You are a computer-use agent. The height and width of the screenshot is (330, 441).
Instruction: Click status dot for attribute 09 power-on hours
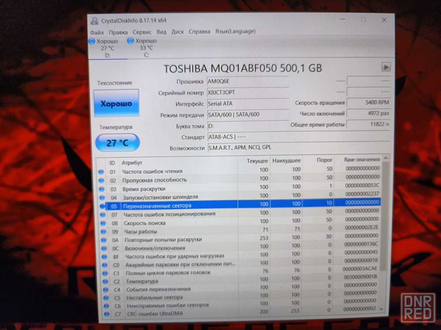[x=101, y=231]
